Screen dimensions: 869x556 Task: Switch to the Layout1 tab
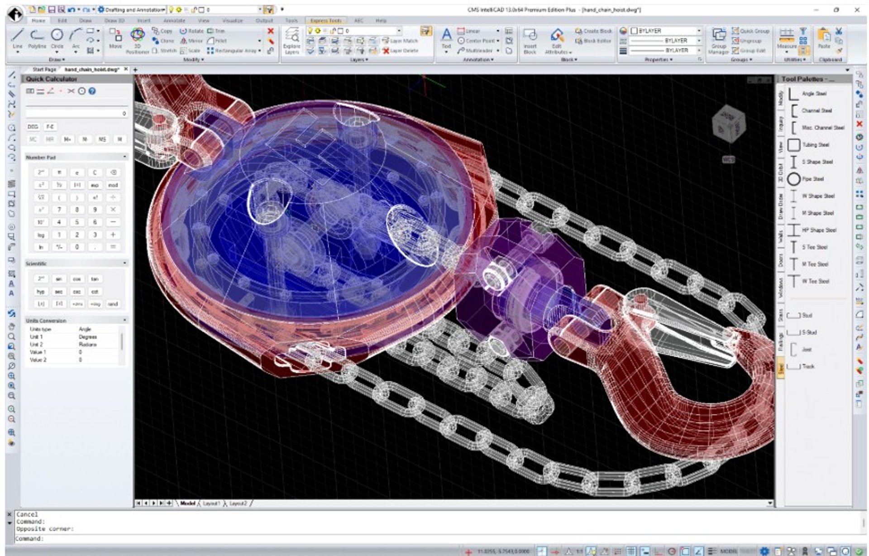(x=211, y=503)
